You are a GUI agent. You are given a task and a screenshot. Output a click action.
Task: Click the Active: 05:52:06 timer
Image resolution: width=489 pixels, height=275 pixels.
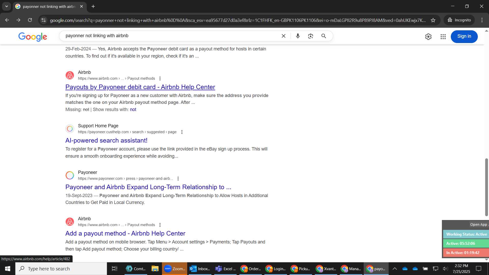(466, 243)
